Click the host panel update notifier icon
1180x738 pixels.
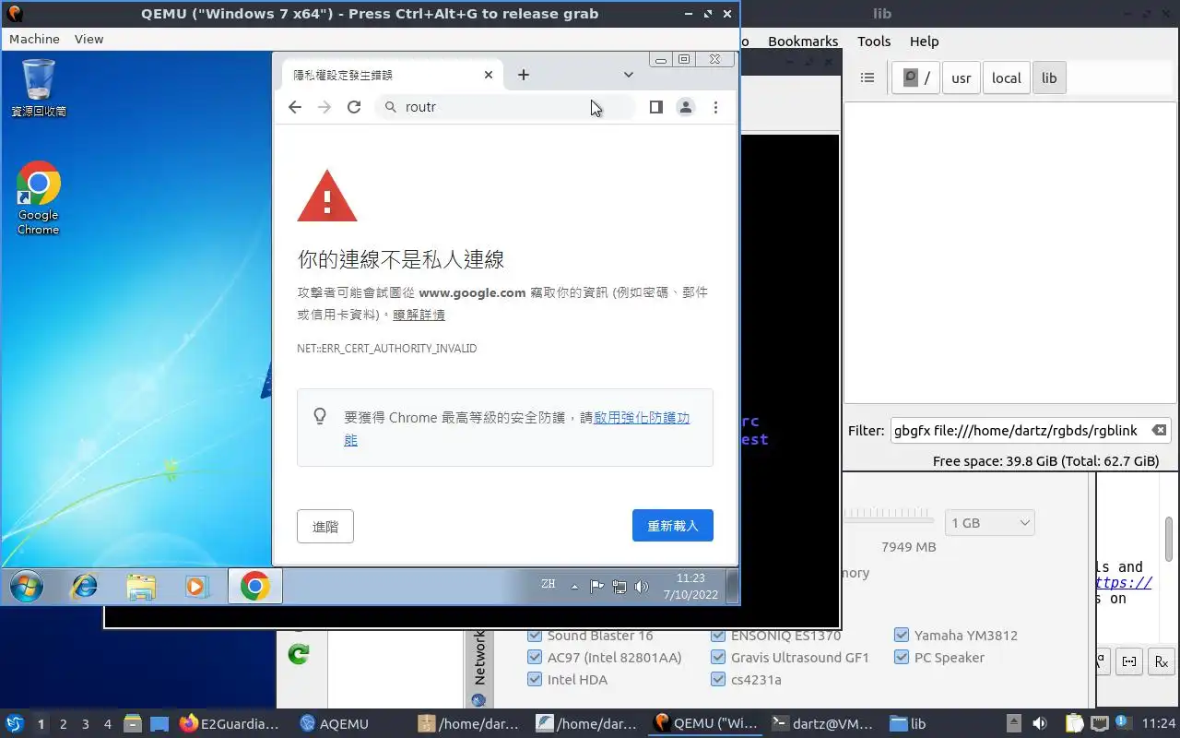(1123, 723)
